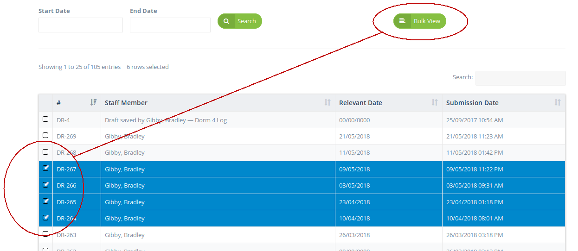
Task: Check the DR-269 row checkbox
Action: pos(45,135)
